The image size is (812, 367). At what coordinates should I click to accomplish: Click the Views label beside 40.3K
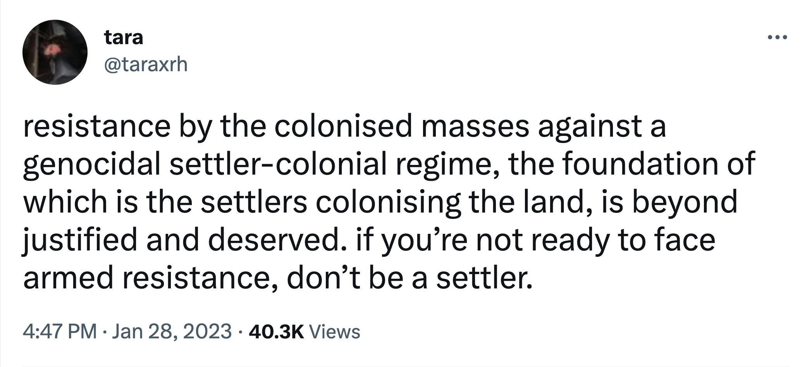tap(335, 331)
